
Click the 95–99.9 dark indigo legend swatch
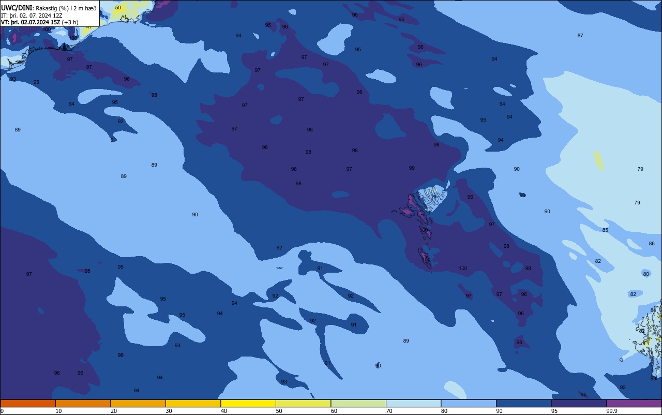click(579, 403)
